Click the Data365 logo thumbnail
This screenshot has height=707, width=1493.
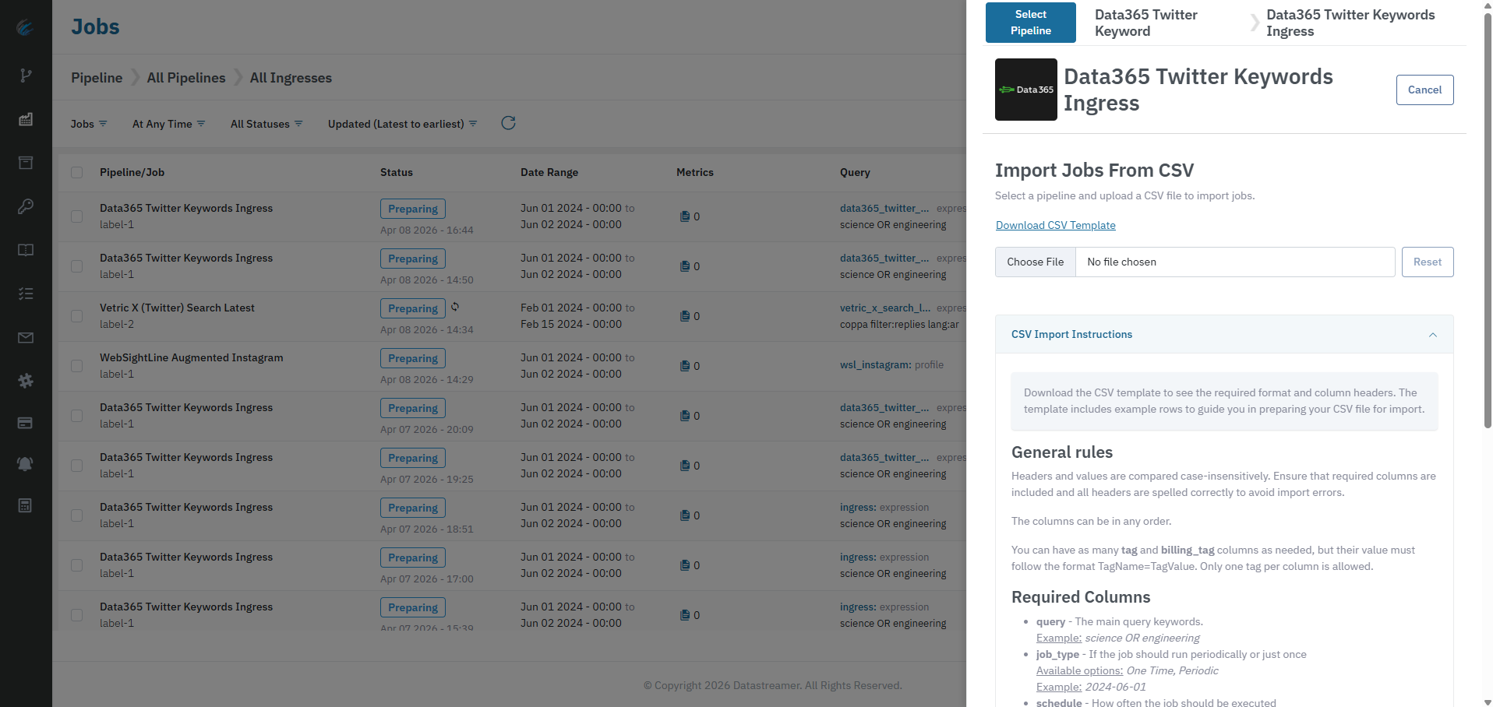pyautogui.click(x=1025, y=90)
